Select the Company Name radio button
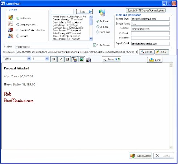This screenshot has height=164, width=178. tap(18, 25)
